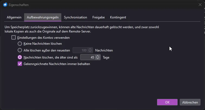Image resolution: width=205 pixels, height=110 pixels.
Task: Enable Einstellungen des Kontos verwenden checkbox
Action: click(14, 37)
